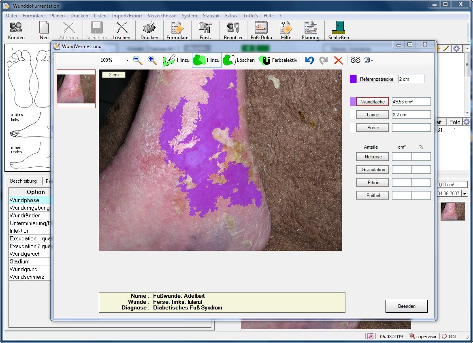Select the Infektion option row

pos(30,231)
